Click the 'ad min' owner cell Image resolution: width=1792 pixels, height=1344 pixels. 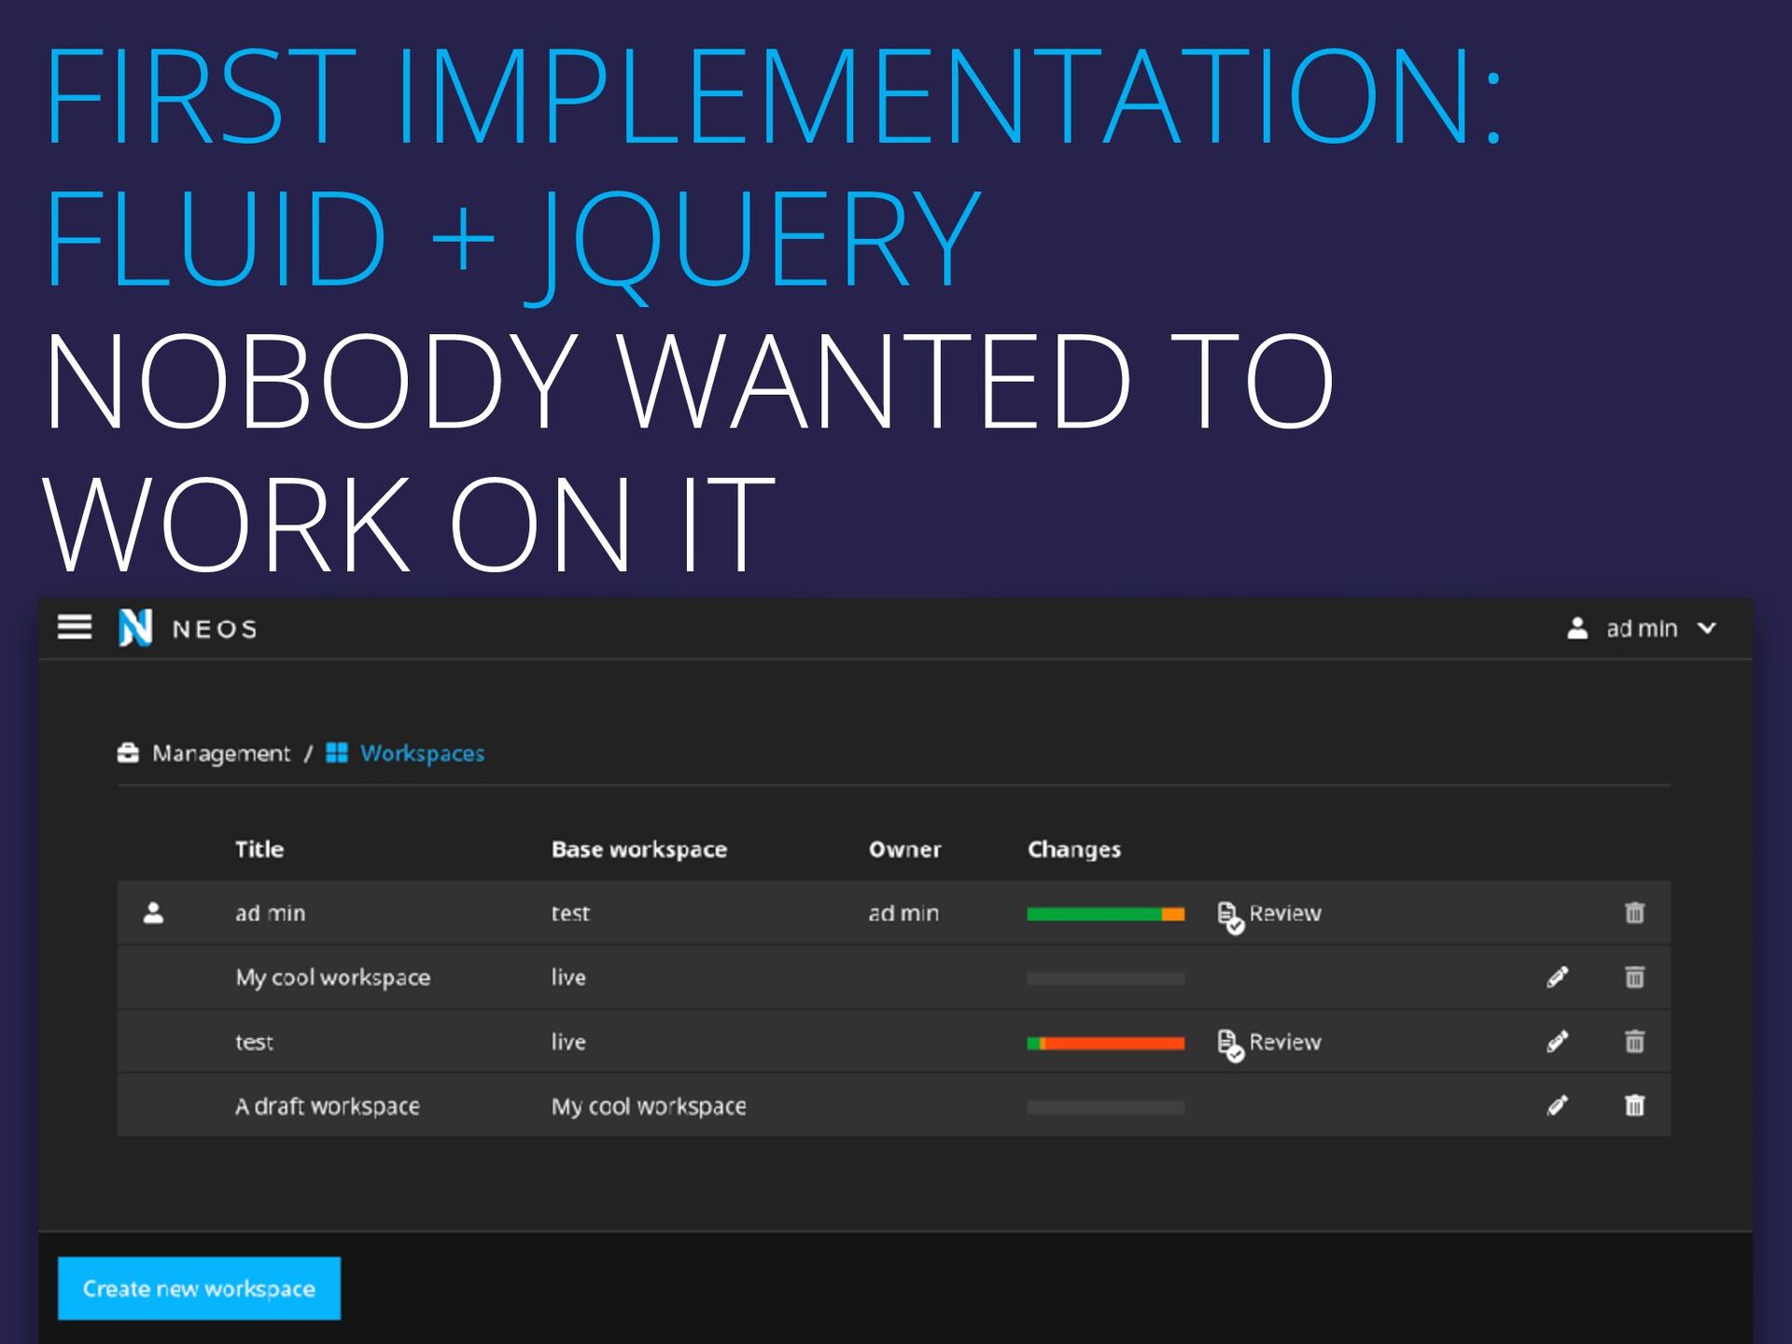coord(903,913)
